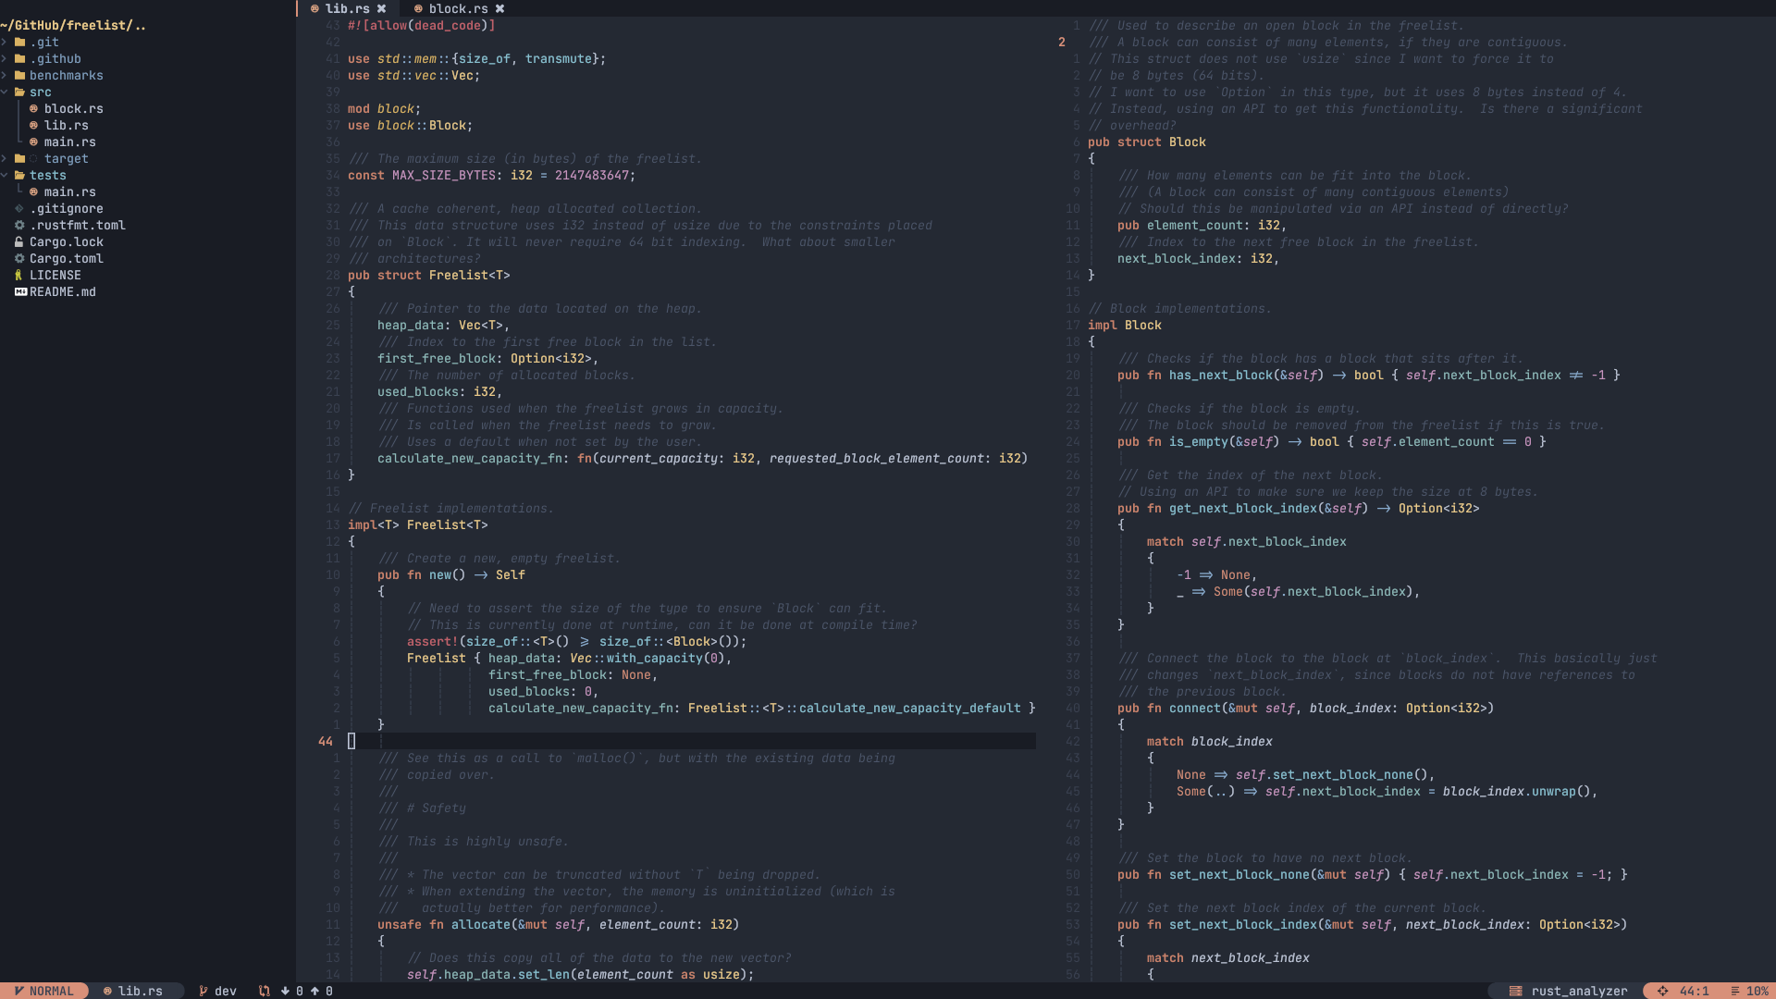Click the LICENSE file icon
The height and width of the screenshot is (999, 1776).
[19, 275]
